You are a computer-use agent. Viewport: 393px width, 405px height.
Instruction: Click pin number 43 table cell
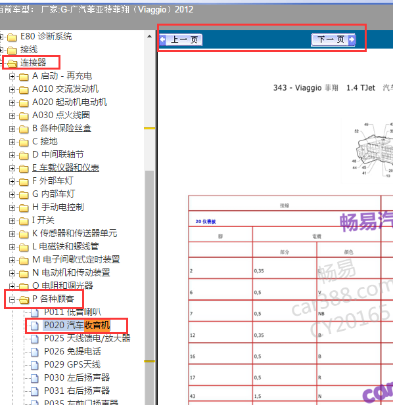pos(221,393)
